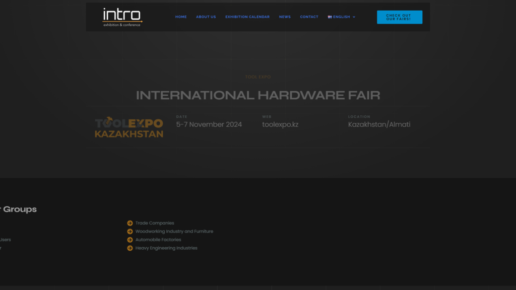Click the International Hardware Fair heading

click(258, 95)
